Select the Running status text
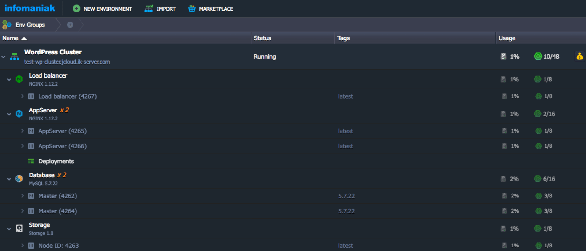Image resolution: width=586 pixels, height=251 pixels. pyautogui.click(x=265, y=57)
